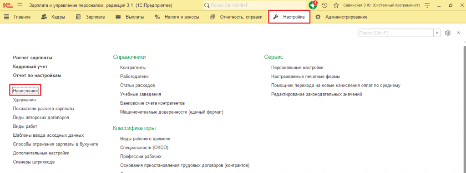
Task: Open Показатели расчета зарплаты
Action: pyautogui.click(x=44, y=109)
